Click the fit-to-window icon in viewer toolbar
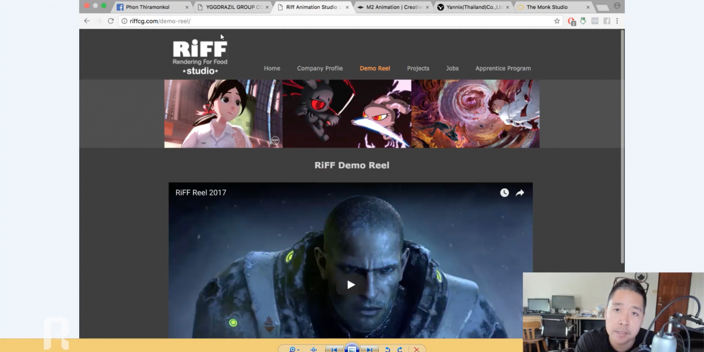The width and height of the screenshot is (704, 352). (314, 350)
